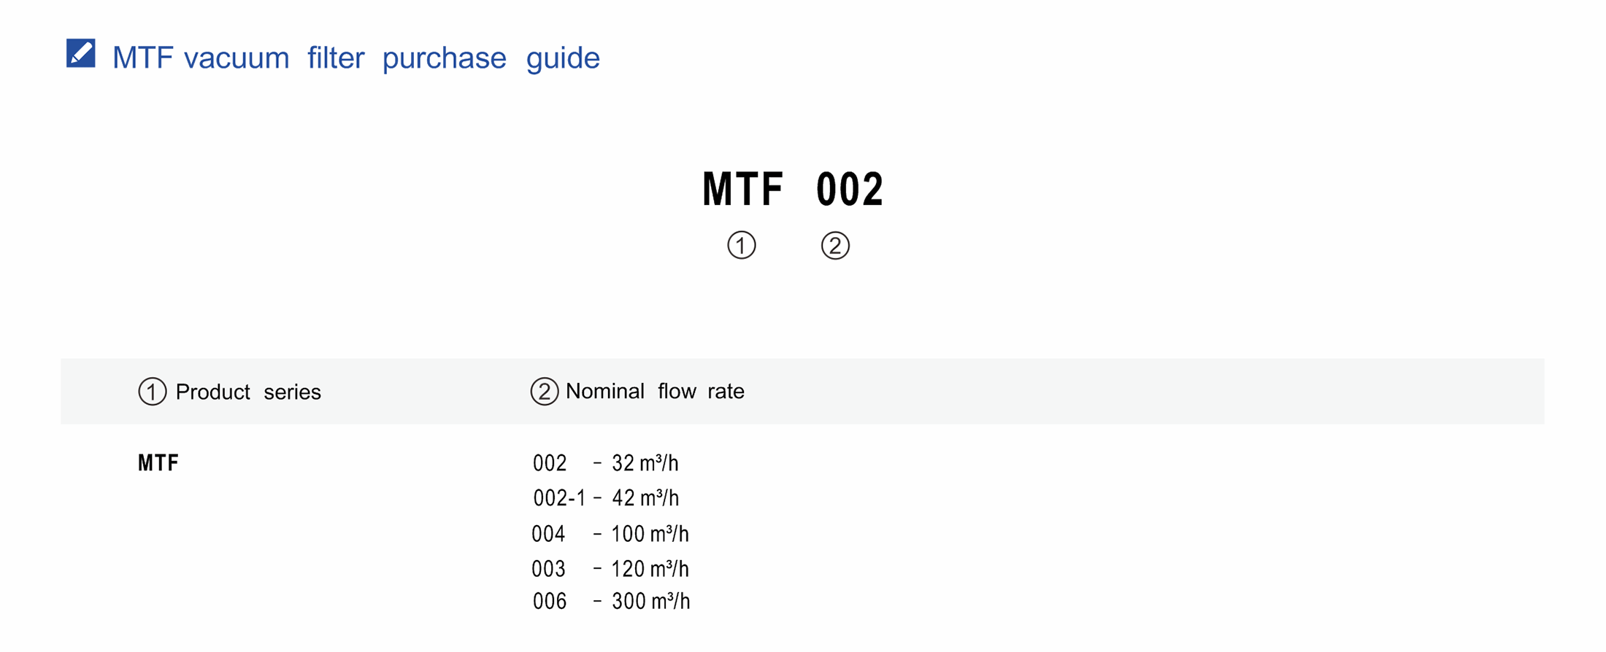1606x652 pixels.
Task: Click the 42 m³/h flow rate value
Action: pos(645,498)
